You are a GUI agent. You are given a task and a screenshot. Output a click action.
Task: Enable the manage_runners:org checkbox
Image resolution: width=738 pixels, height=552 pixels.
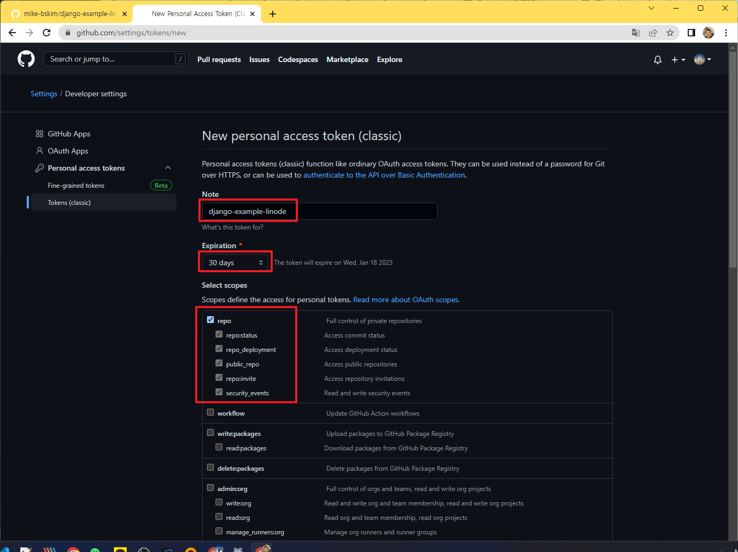pyautogui.click(x=219, y=531)
